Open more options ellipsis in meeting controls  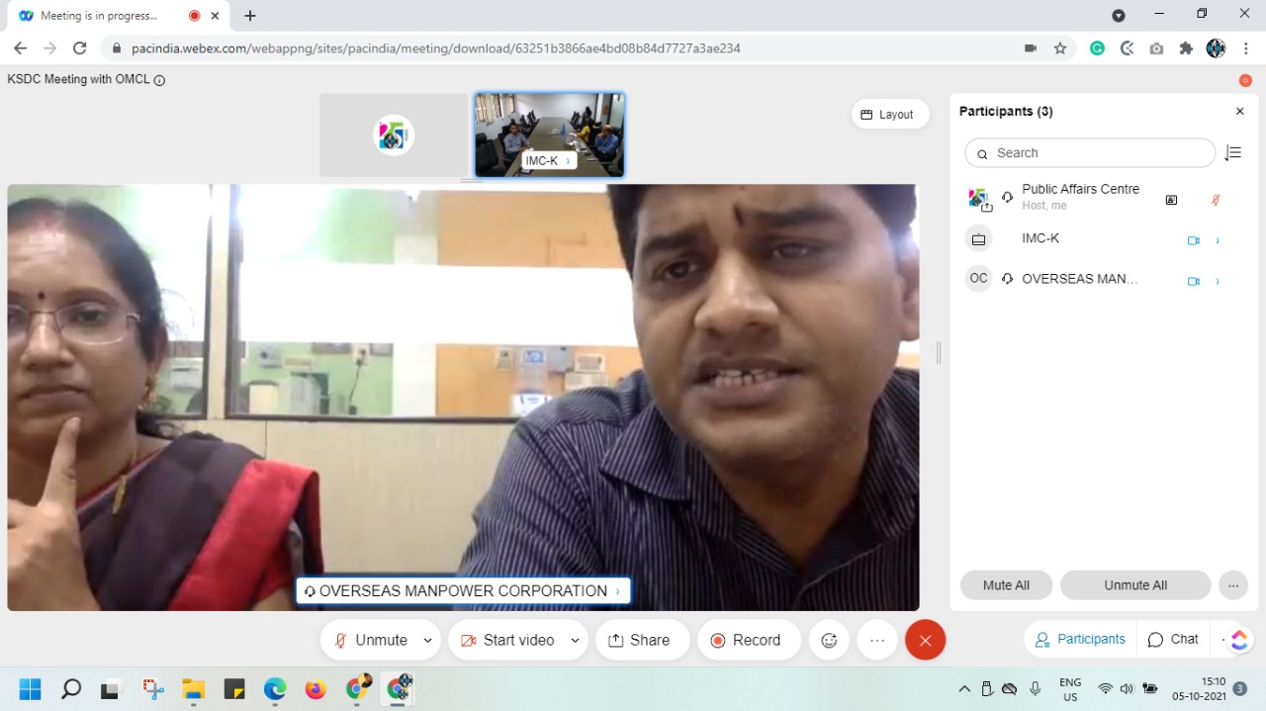[x=877, y=640]
